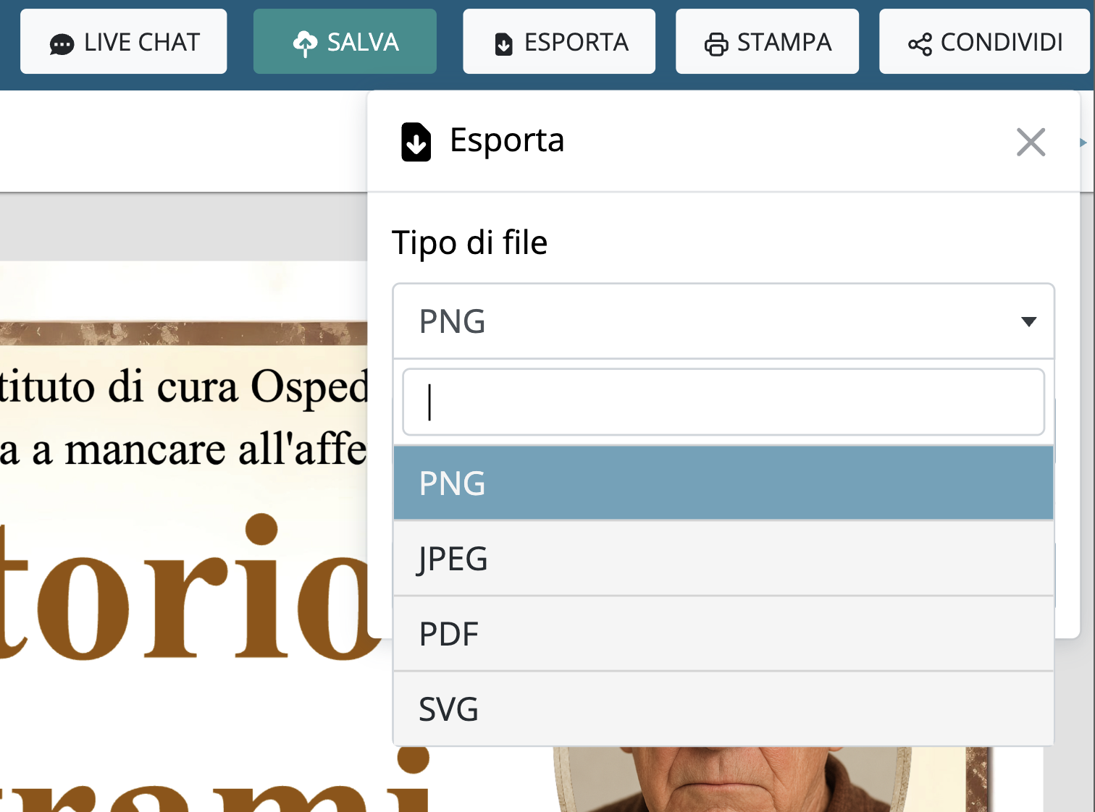1095x812 pixels.
Task: Pick SVG from the file type list
Action: [x=723, y=709]
